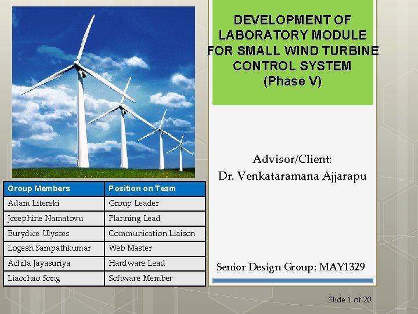The height and width of the screenshot is (314, 418).
Task: Click the 'Slide 1 of 20' footer
Action: tap(349, 299)
